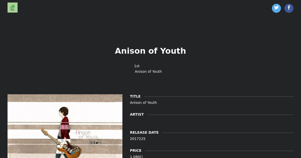
Task: Open the Facebook share icon
Action: [x=289, y=8]
